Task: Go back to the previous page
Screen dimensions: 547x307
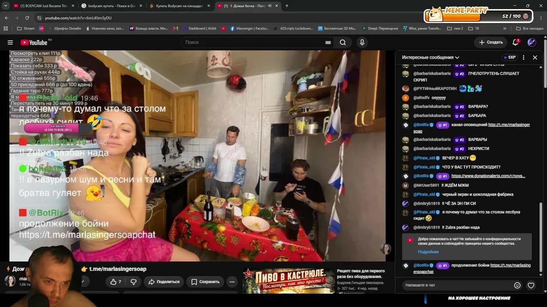Action: coord(6,18)
